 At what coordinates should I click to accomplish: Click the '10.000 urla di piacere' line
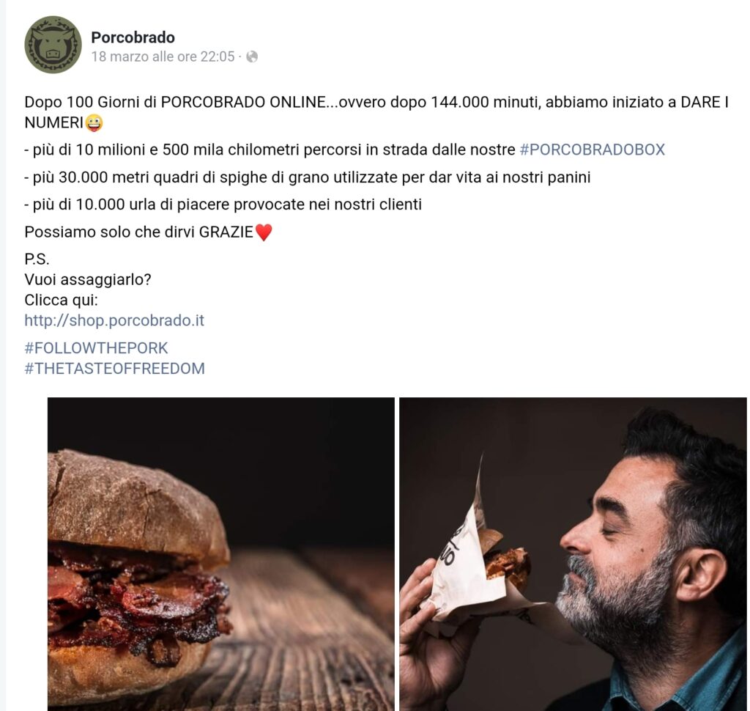pos(223,205)
